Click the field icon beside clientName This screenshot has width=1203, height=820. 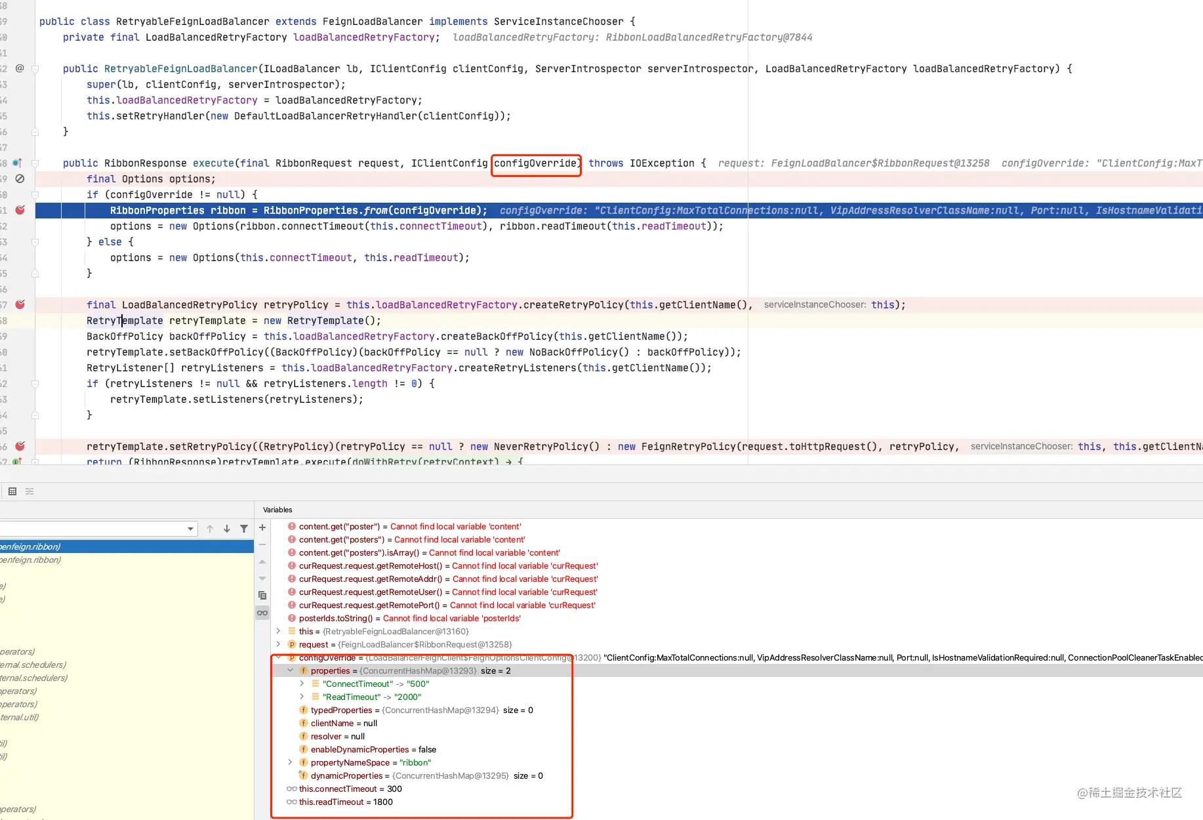tap(304, 723)
